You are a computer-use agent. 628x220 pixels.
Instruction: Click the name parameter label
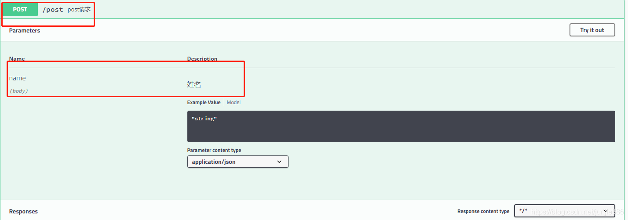click(x=18, y=78)
